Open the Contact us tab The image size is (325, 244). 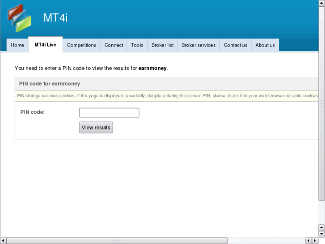click(x=236, y=45)
